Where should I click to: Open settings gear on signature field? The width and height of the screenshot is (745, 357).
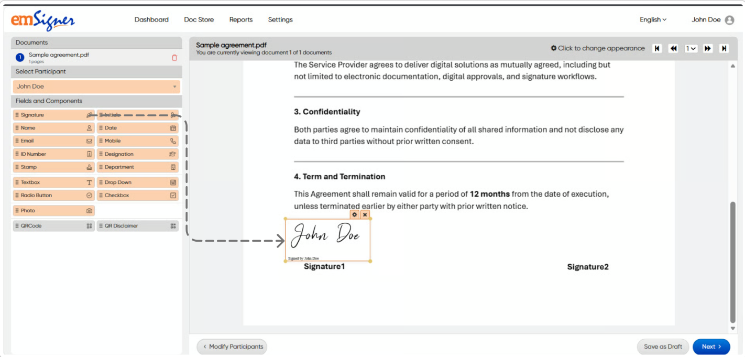tap(355, 215)
